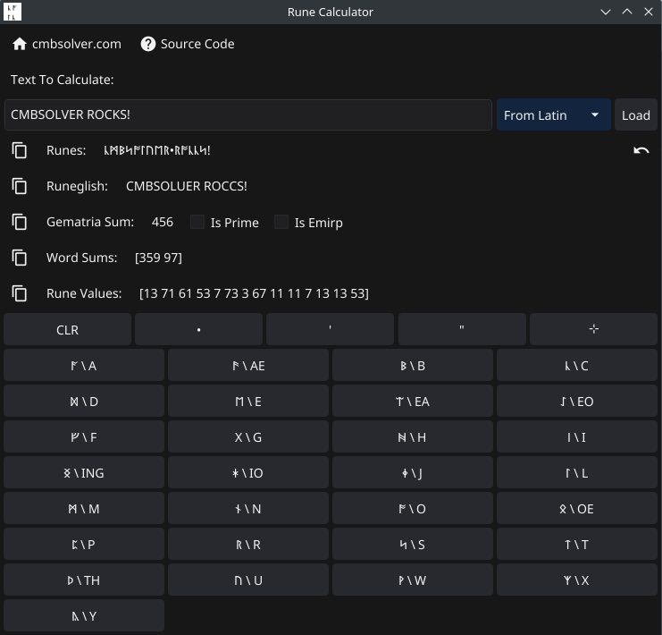The image size is (662, 635).
Task: Insert the OE rune
Action: pos(576,509)
